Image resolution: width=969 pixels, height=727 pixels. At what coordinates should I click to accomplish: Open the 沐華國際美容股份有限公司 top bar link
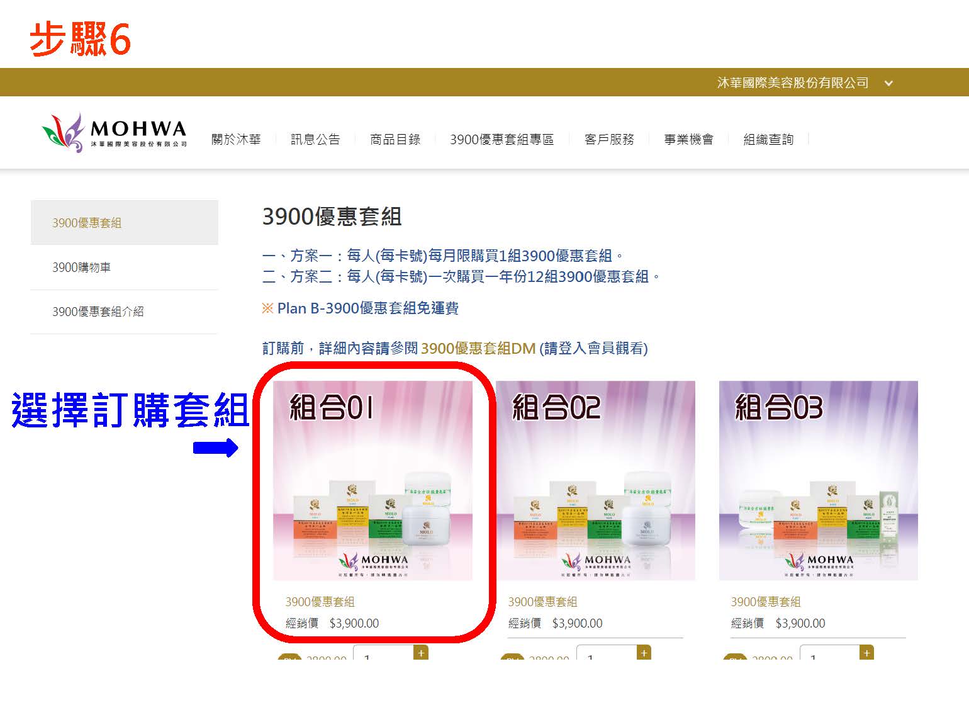click(x=793, y=82)
